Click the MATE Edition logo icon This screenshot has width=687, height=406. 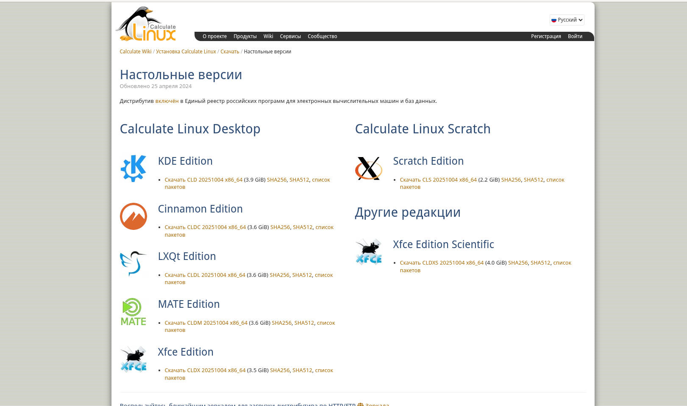(x=134, y=312)
